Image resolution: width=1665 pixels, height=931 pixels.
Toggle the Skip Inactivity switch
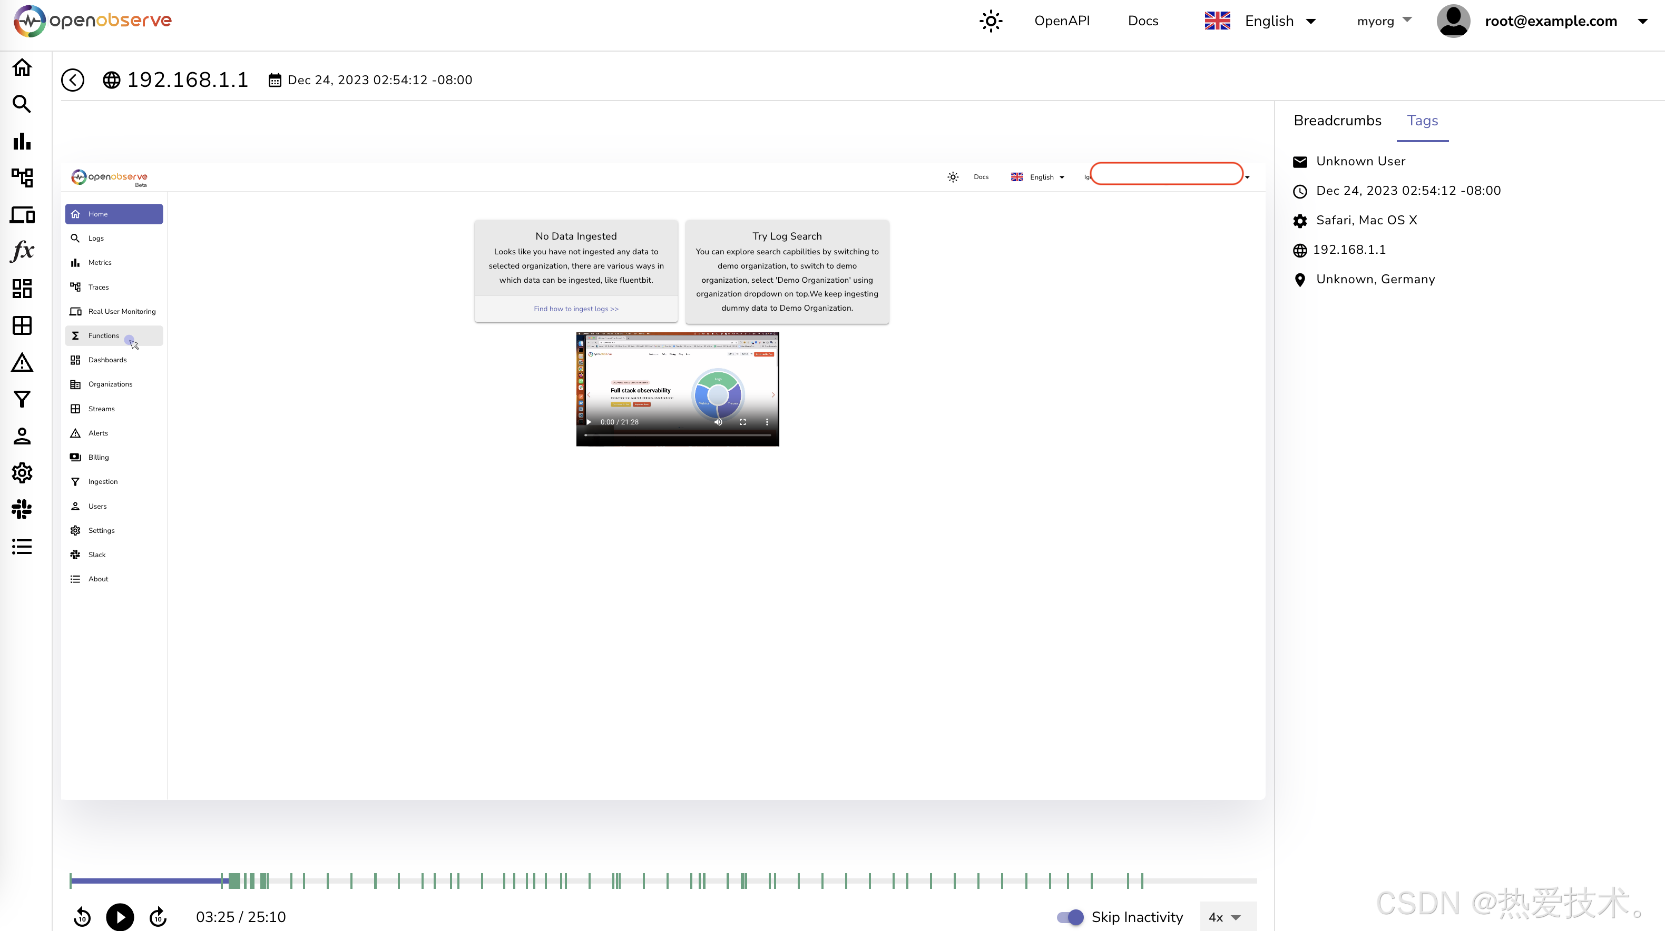(1070, 917)
